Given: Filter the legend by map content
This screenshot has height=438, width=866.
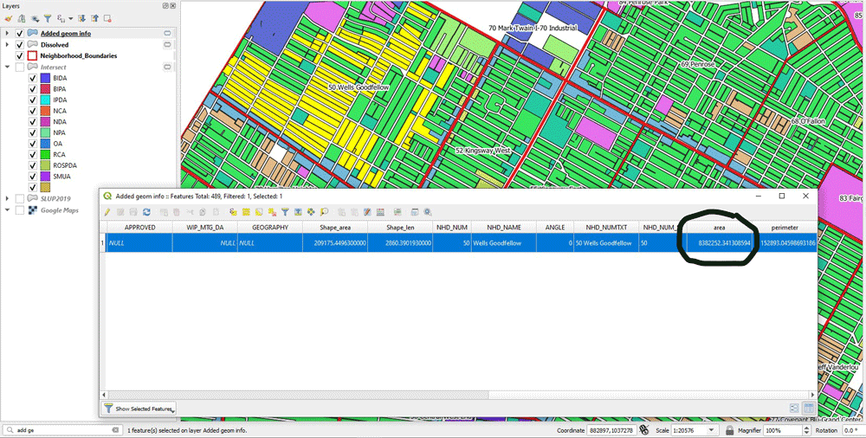Looking at the screenshot, I should (48, 19).
